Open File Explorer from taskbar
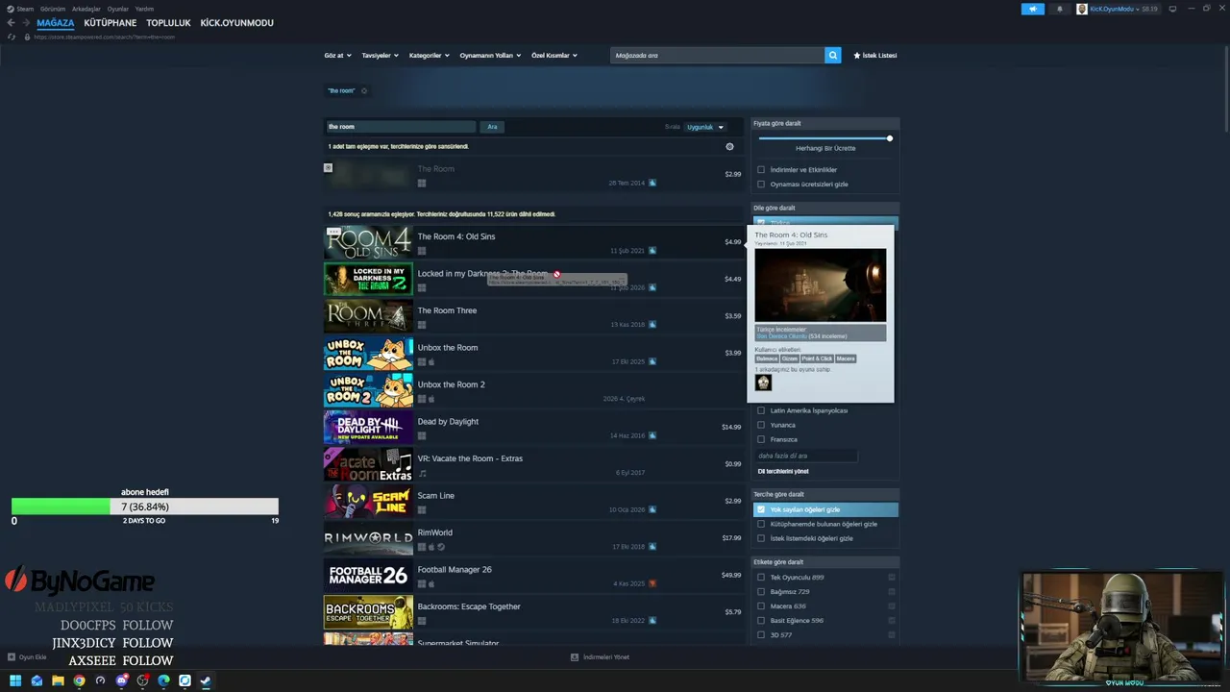Viewport: 1230px width, 692px height. point(58,680)
